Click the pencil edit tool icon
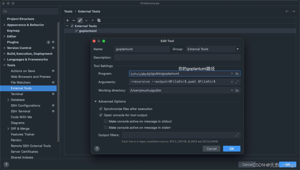 click(x=80, y=20)
